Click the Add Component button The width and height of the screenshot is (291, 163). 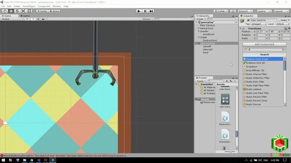264,44
